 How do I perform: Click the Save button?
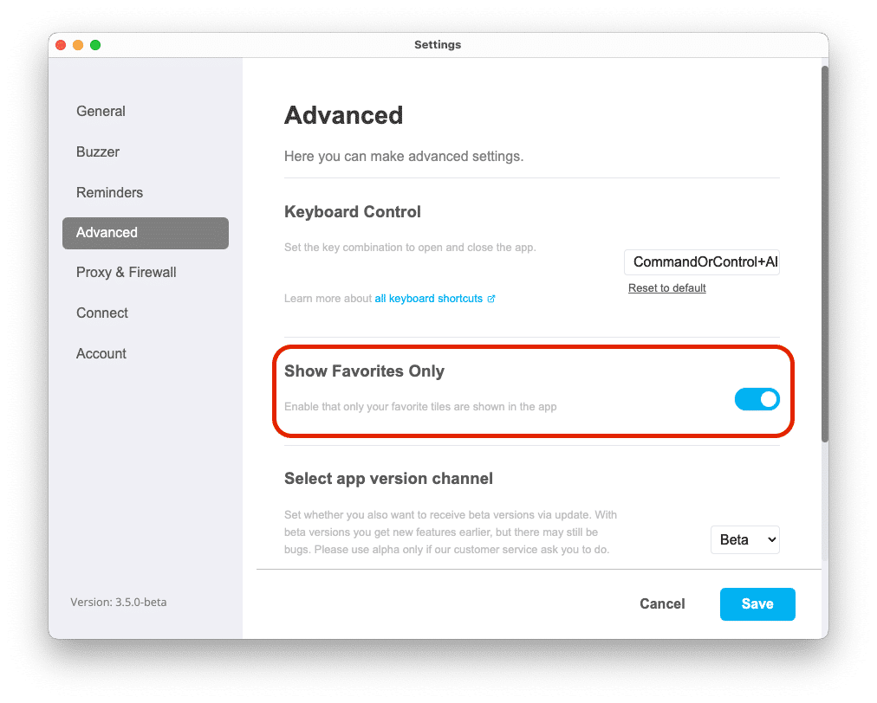pos(757,603)
